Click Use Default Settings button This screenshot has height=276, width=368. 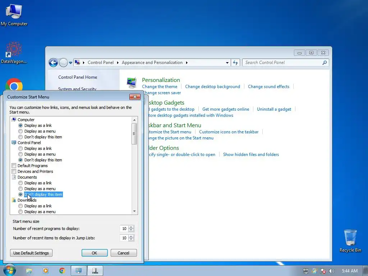coord(31,253)
